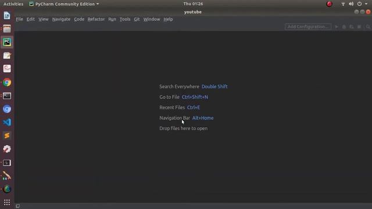
Task: Minimize the PyCharm window
Action: (356, 12)
